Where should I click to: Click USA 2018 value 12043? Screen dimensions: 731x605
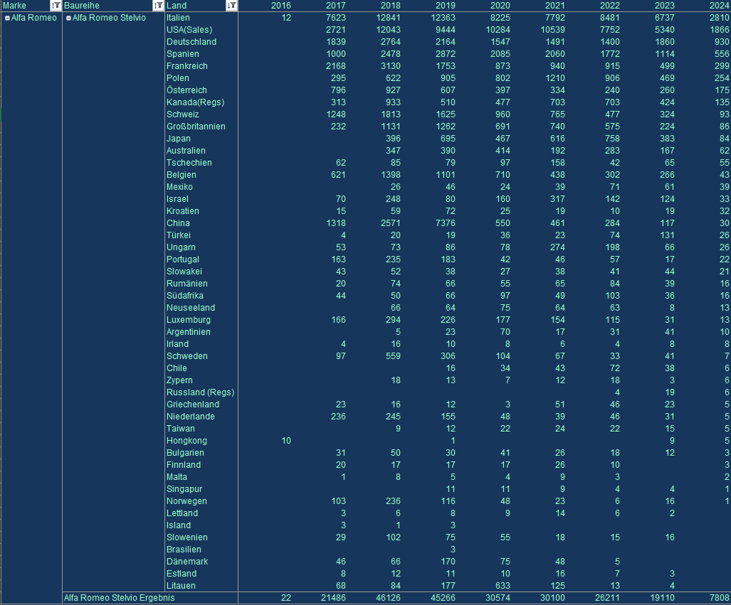[389, 30]
